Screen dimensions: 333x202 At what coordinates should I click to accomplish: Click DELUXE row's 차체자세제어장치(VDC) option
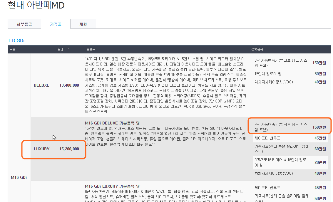coord(274,82)
